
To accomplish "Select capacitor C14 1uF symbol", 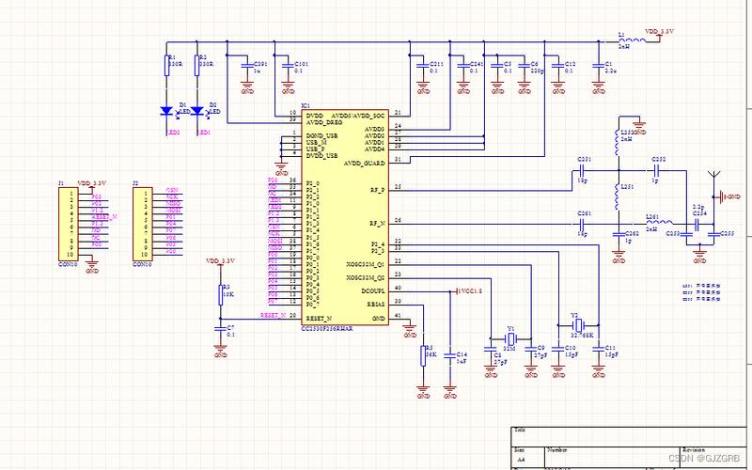I will pyautogui.click(x=449, y=356).
